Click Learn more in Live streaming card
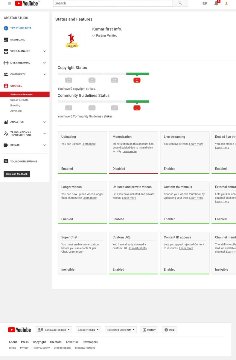The image size is (236, 360). click(x=196, y=144)
